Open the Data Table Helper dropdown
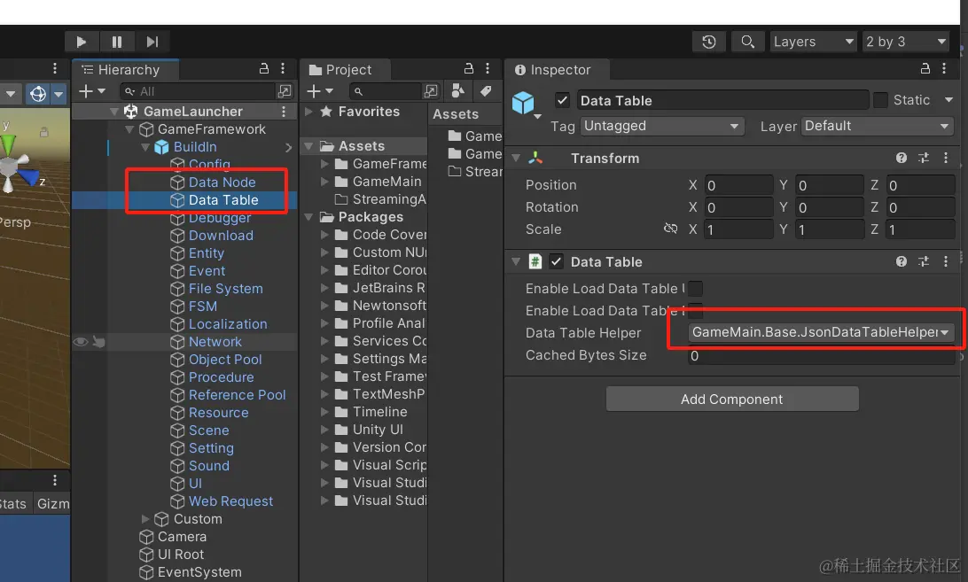 (x=821, y=333)
